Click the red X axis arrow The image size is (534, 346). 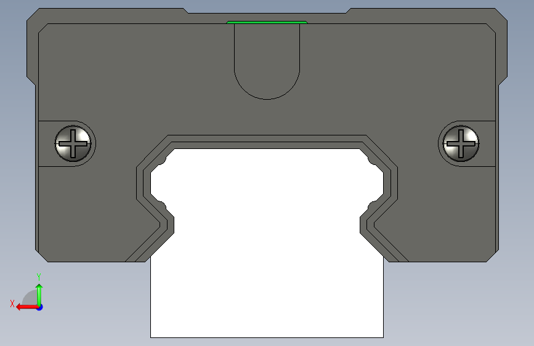coord(26,307)
